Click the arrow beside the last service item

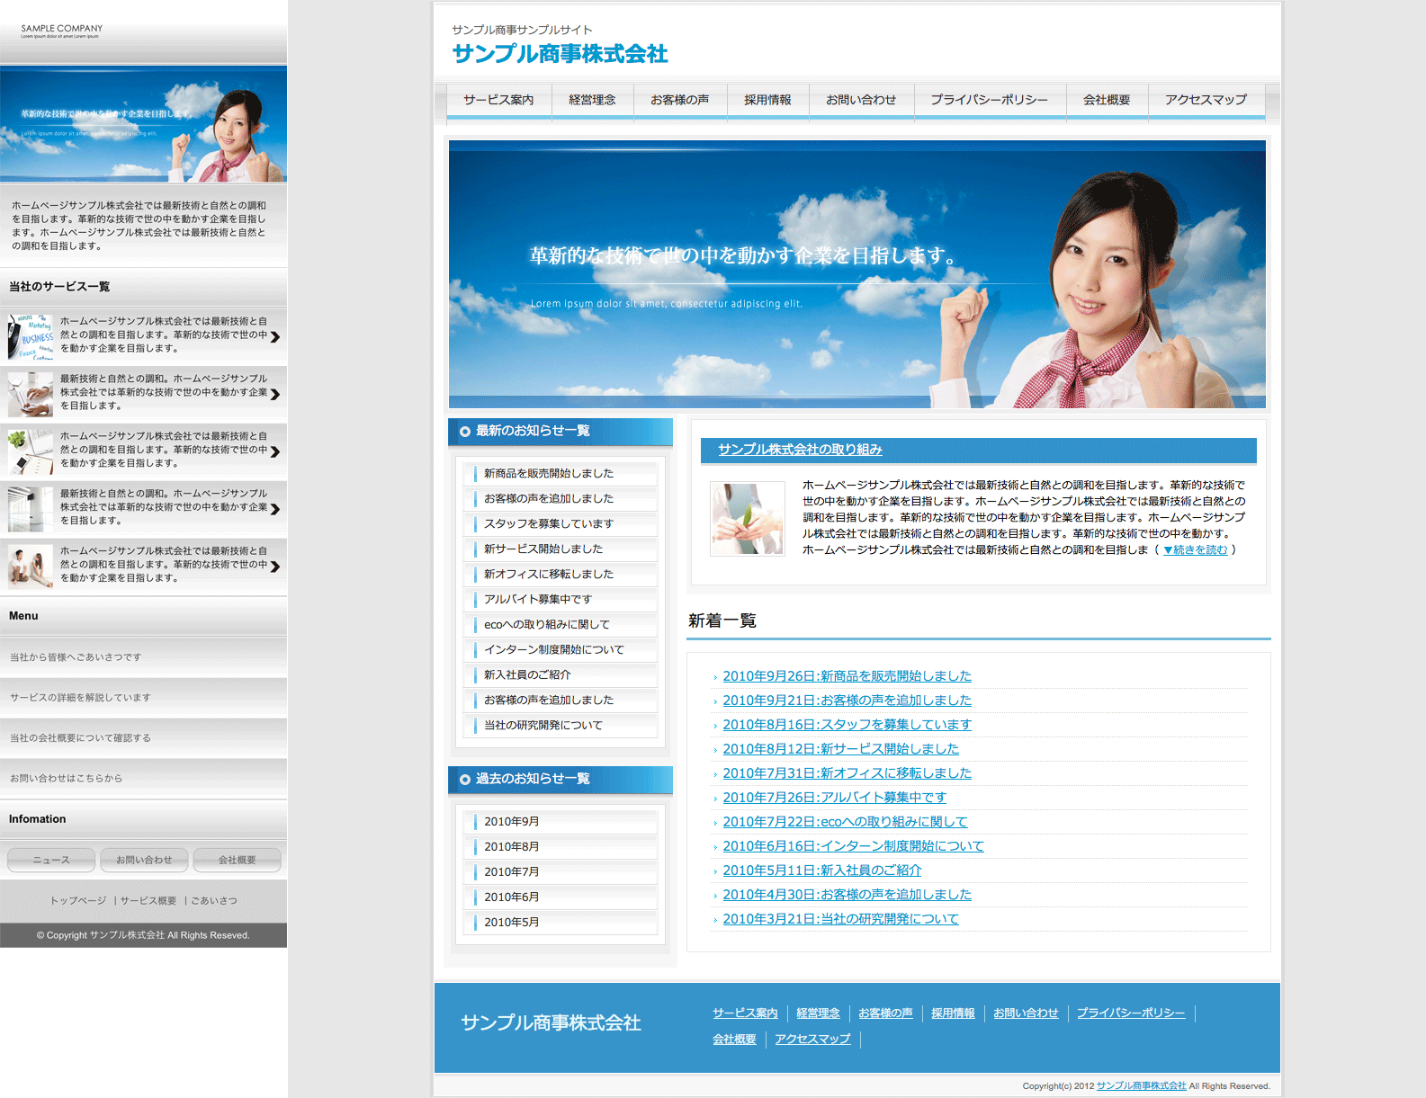point(275,567)
